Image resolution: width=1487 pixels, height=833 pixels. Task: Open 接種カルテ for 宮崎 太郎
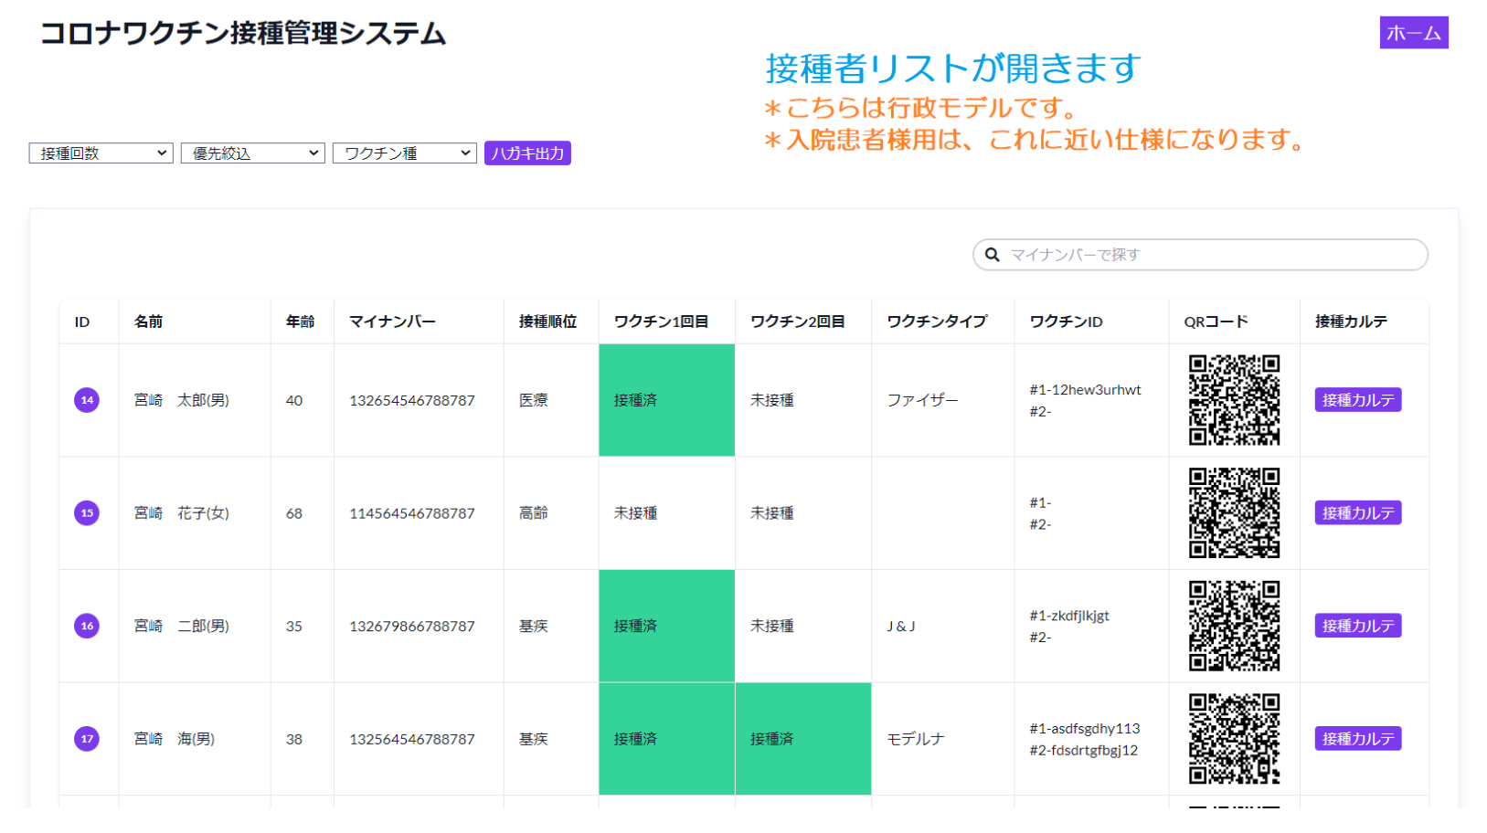(1358, 400)
